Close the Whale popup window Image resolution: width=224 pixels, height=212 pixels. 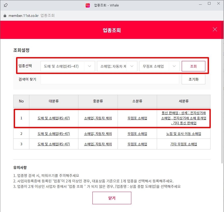[x=219, y=3]
